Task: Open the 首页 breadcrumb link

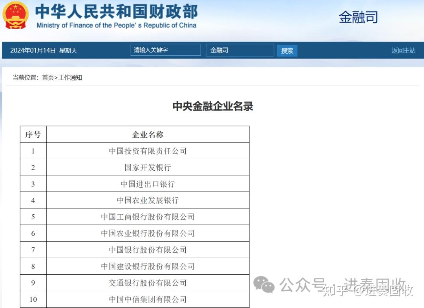Action: pos(48,78)
